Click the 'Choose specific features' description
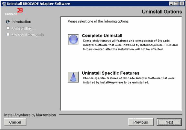 click(129, 80)
